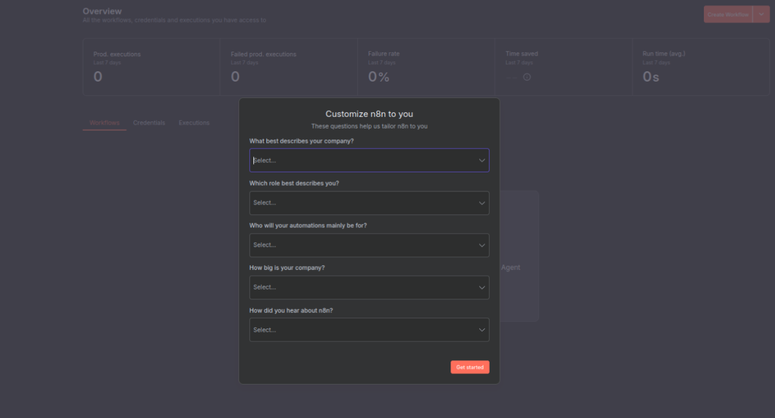Image resolution: width=775 pixels, height=418 pixels.
Task: Select the Failed prod. executions card
Action: pyautogui.click(x=289, y=67)
